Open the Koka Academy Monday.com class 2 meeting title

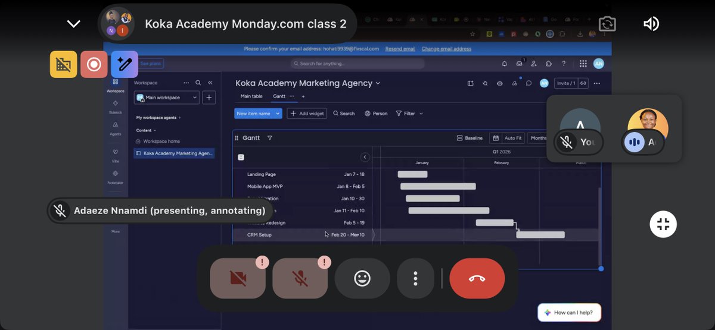tap(245, 24)
